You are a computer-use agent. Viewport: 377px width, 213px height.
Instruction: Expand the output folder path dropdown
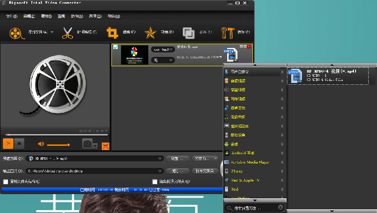160,171
